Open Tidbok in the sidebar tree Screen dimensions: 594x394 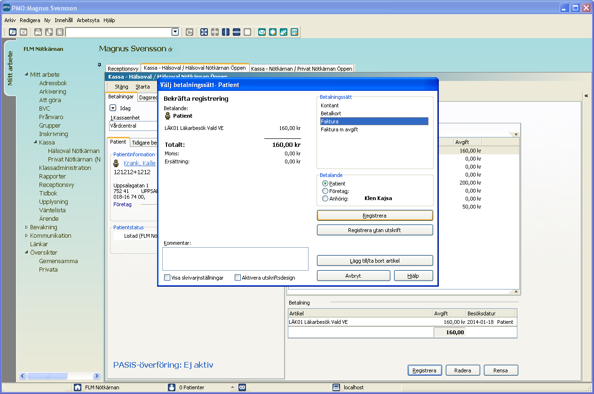pyautogui.click(x=48, y=193)
